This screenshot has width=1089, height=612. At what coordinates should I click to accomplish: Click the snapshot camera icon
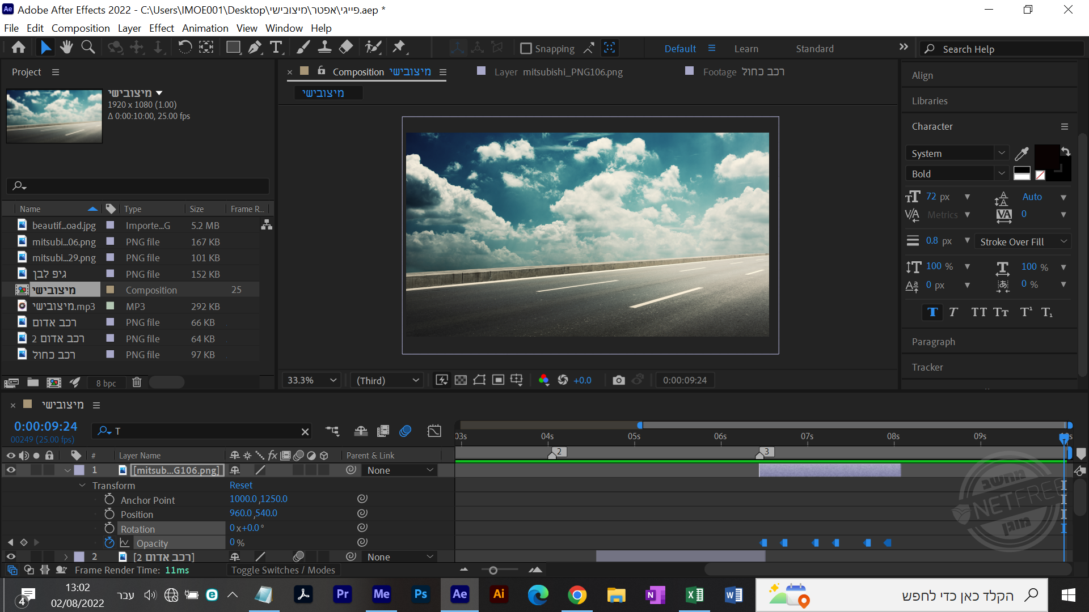pos(618,380)
